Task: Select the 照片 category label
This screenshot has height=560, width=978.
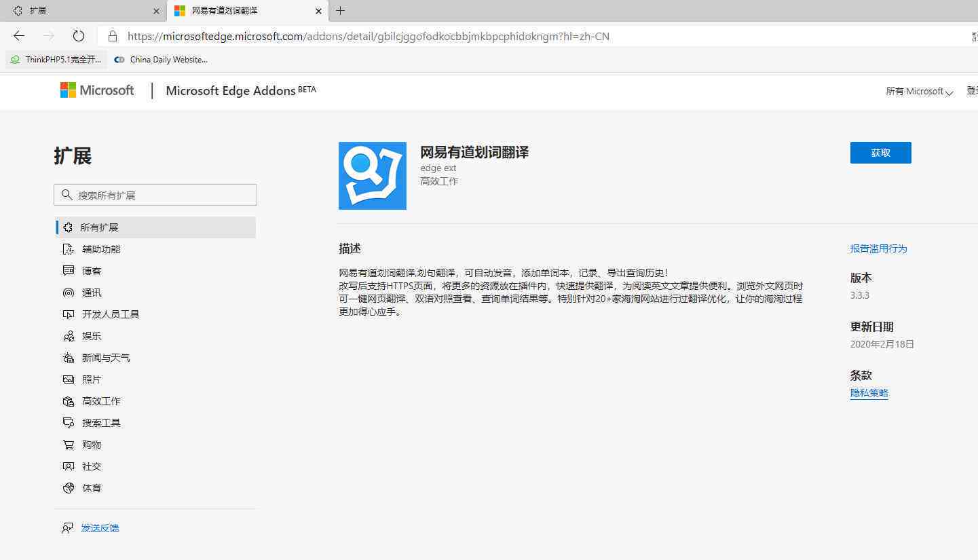Action: [x=92, y=379]
